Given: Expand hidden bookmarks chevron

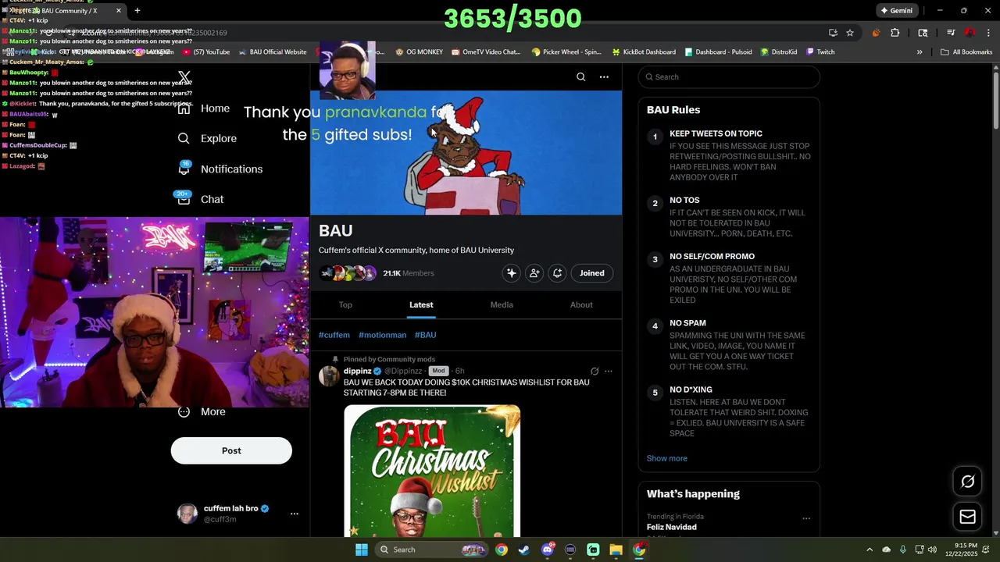Looking at the screenshot, I should (x=920, y=52).
